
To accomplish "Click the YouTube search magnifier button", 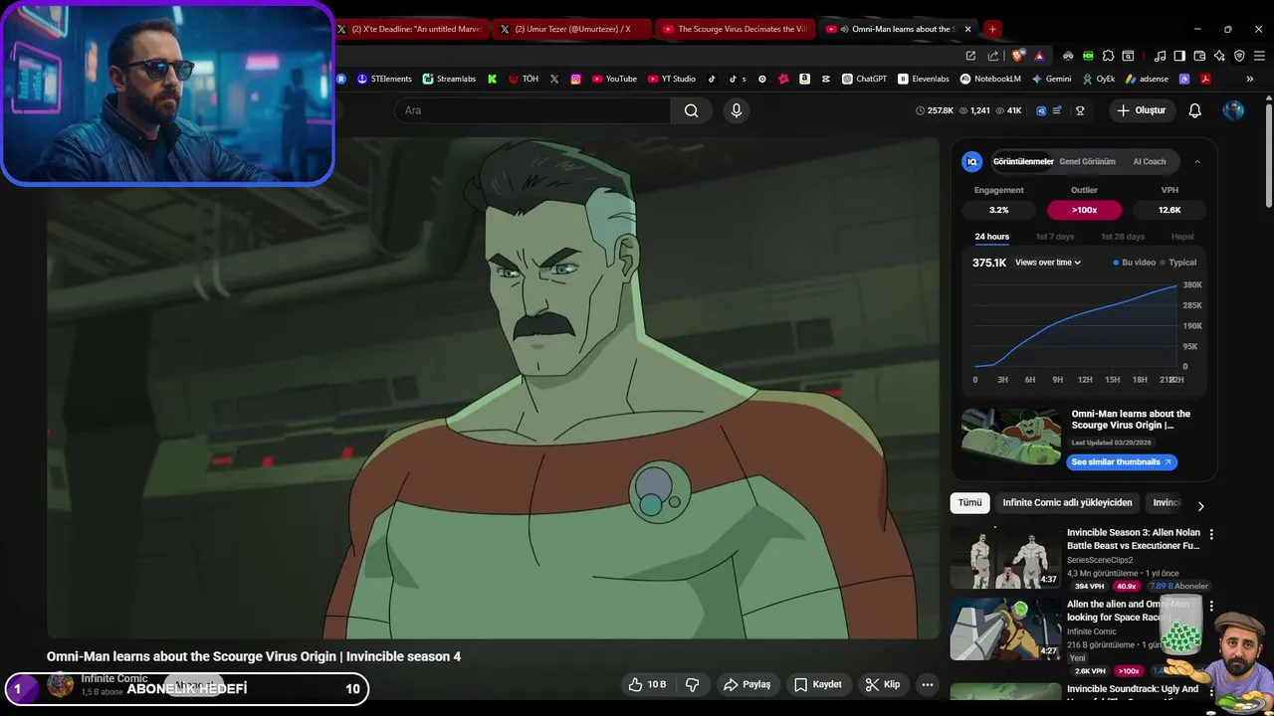I will pyautogui.click(x=691, y=110).
